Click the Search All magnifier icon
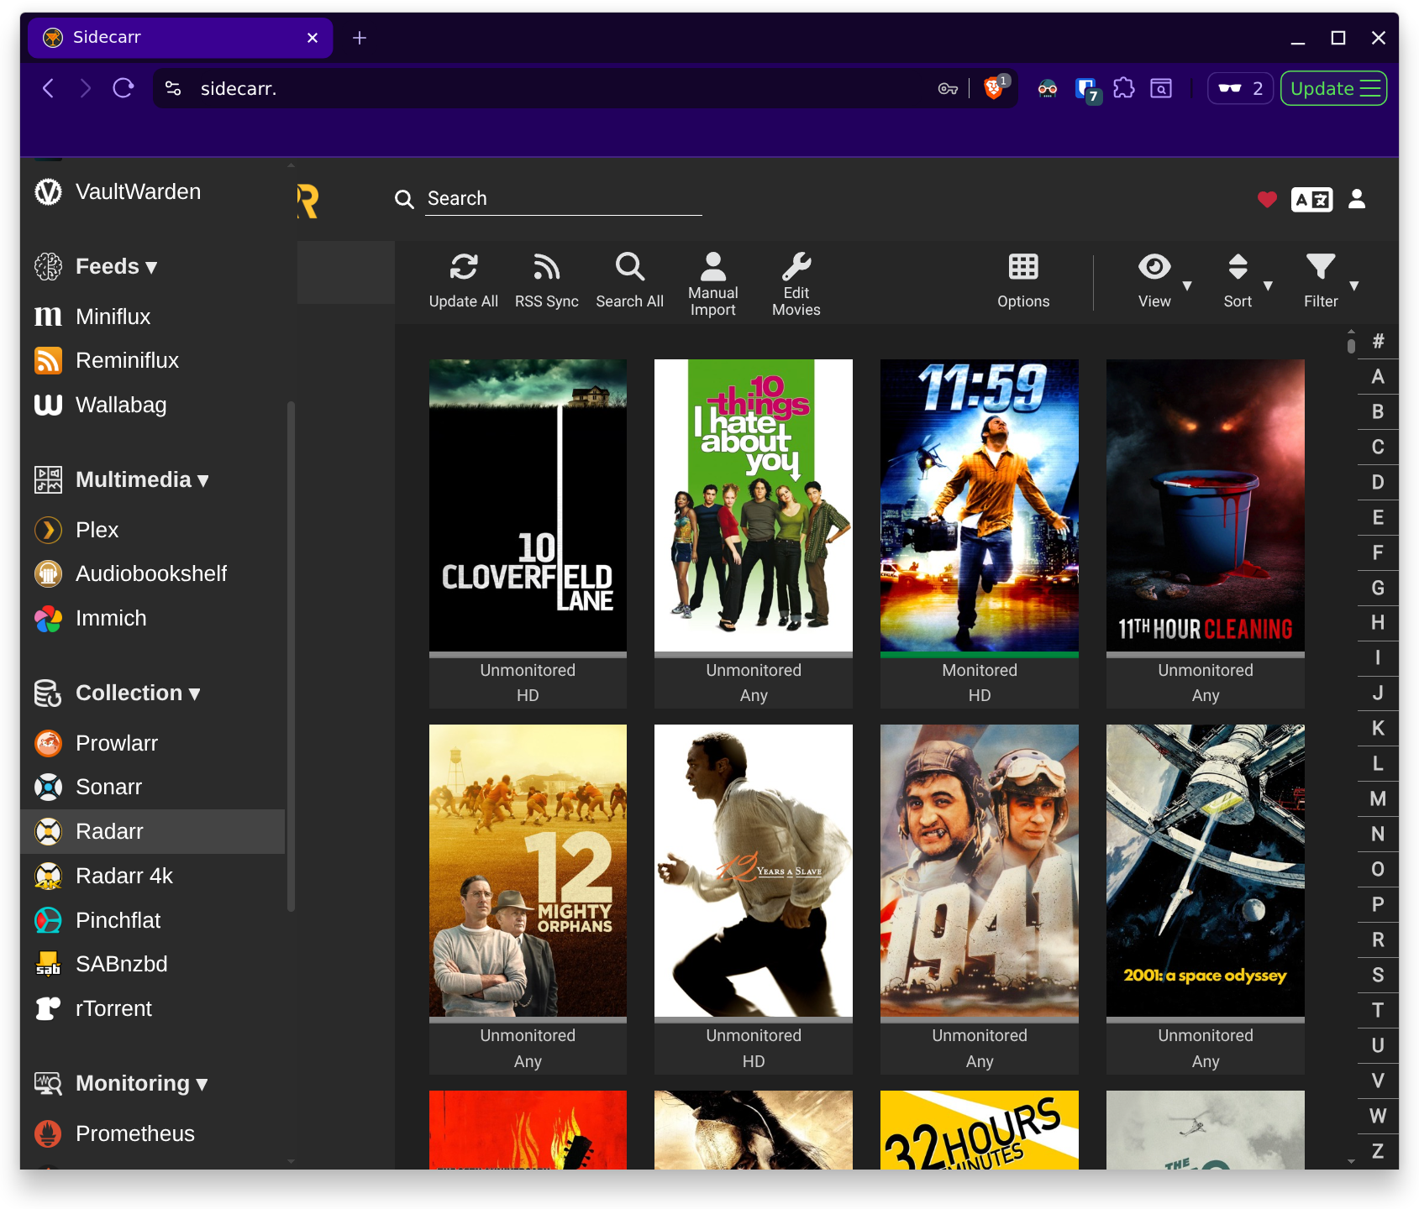 click(630, 267)
